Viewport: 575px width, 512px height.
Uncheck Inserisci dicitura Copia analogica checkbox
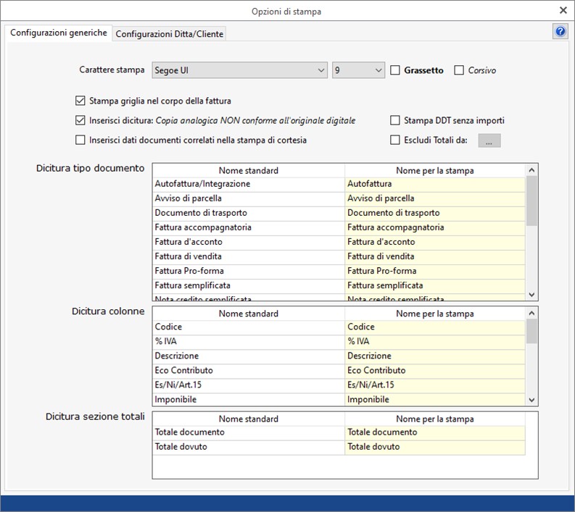coord(80,120)
